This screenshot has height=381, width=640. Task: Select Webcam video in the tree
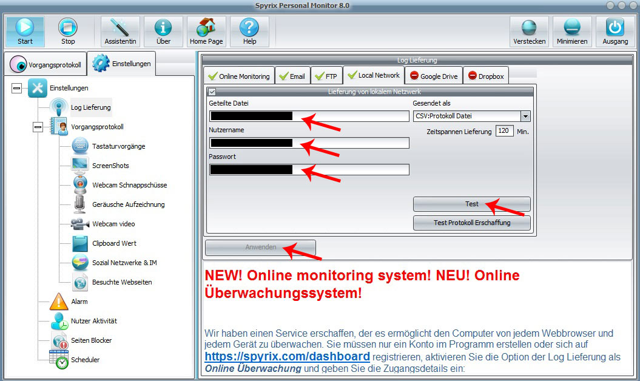point(113,224)
